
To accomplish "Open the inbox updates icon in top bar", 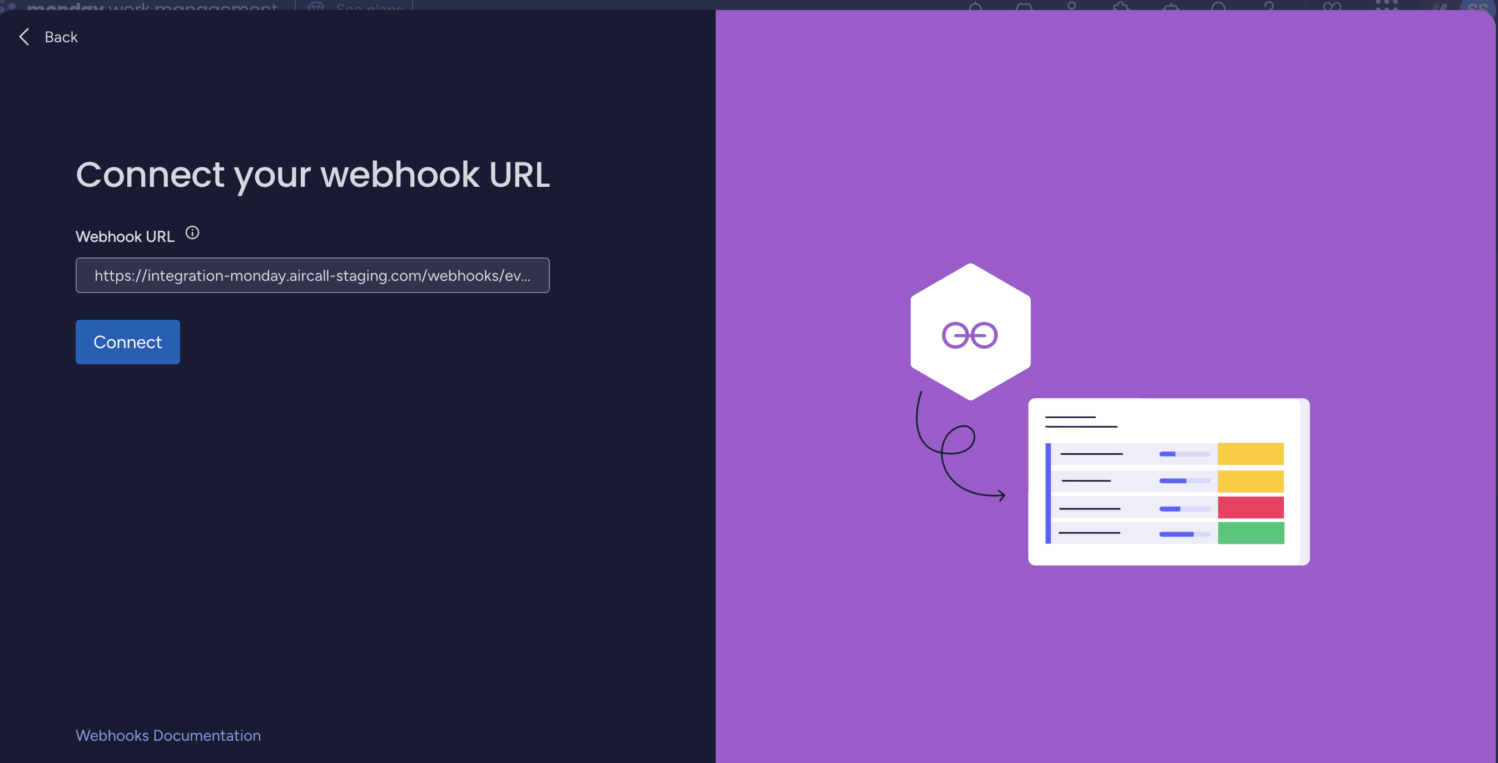I will click(1024, 8).
